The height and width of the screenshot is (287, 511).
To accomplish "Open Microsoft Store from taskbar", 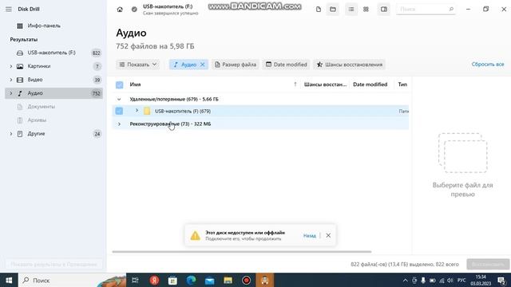I will (172, 280).
